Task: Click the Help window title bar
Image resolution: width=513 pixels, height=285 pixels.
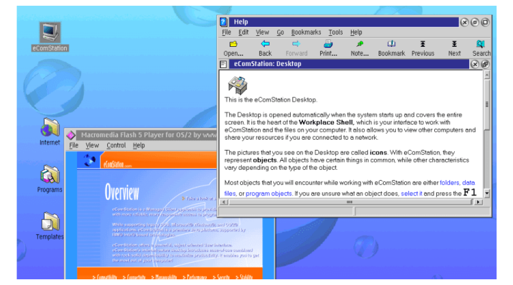Action: (x=344, y=22)
